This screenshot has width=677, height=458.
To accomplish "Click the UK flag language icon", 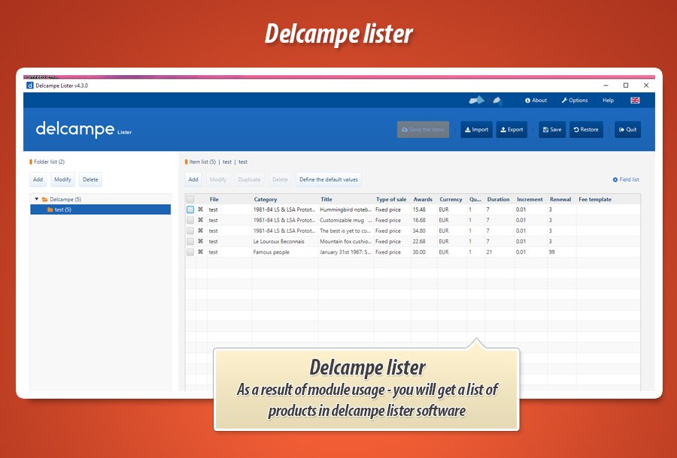I will click(635, 101).
